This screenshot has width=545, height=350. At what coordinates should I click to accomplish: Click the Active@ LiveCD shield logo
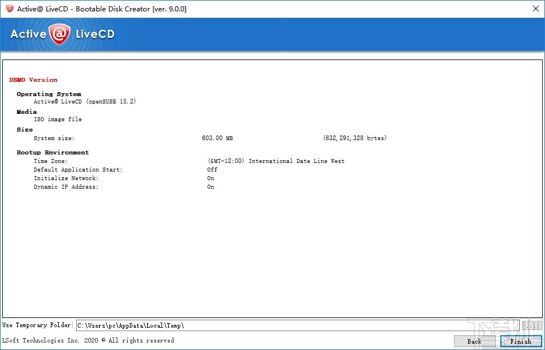(x=60, y=34)
